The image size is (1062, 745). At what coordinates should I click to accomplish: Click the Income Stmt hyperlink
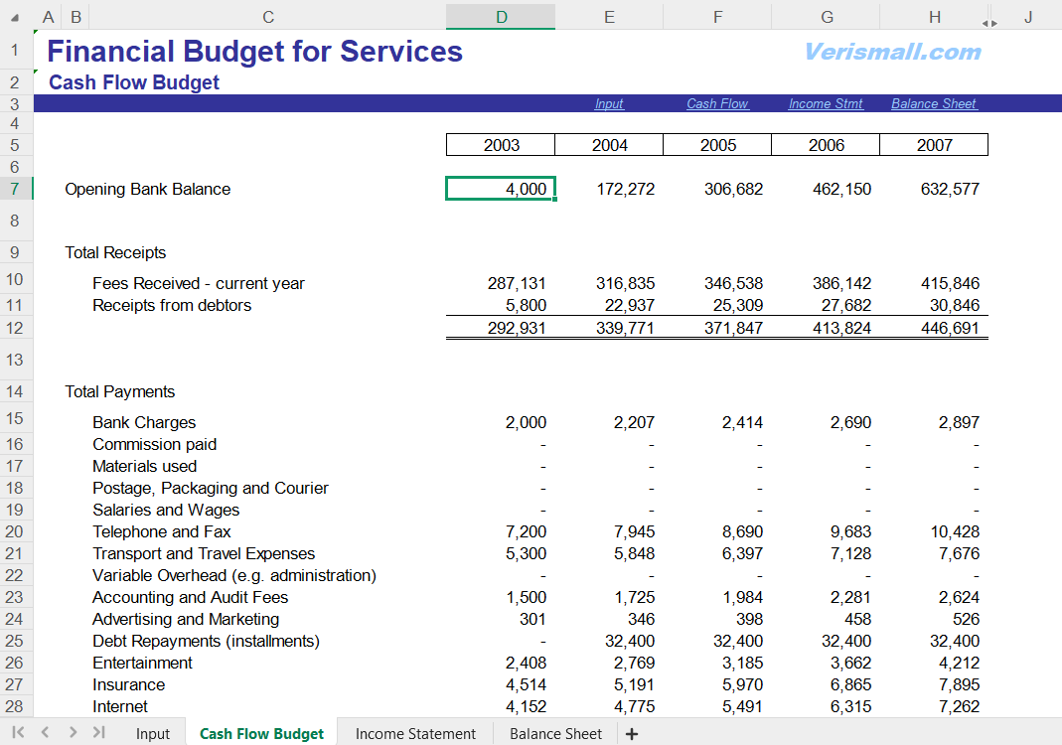pos(826,104)
